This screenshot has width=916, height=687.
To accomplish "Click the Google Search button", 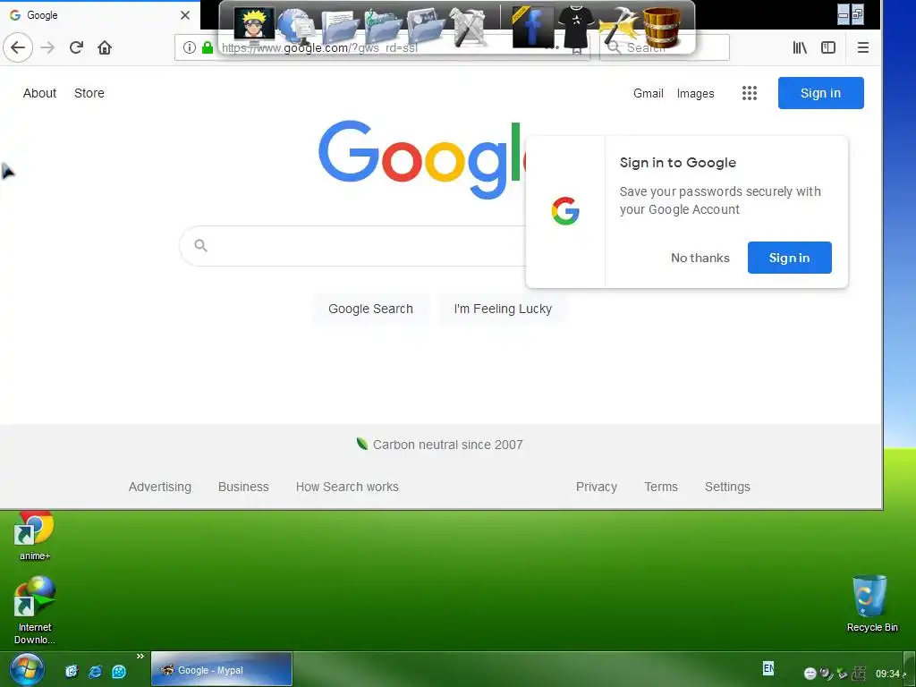I will (x=370, y=309).
